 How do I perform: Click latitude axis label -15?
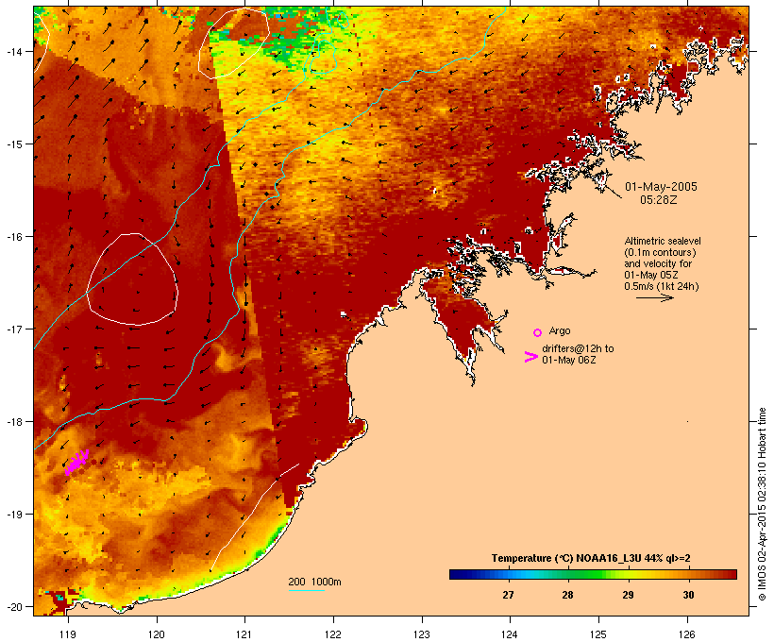pyautogui.click(x=14, y=144)
